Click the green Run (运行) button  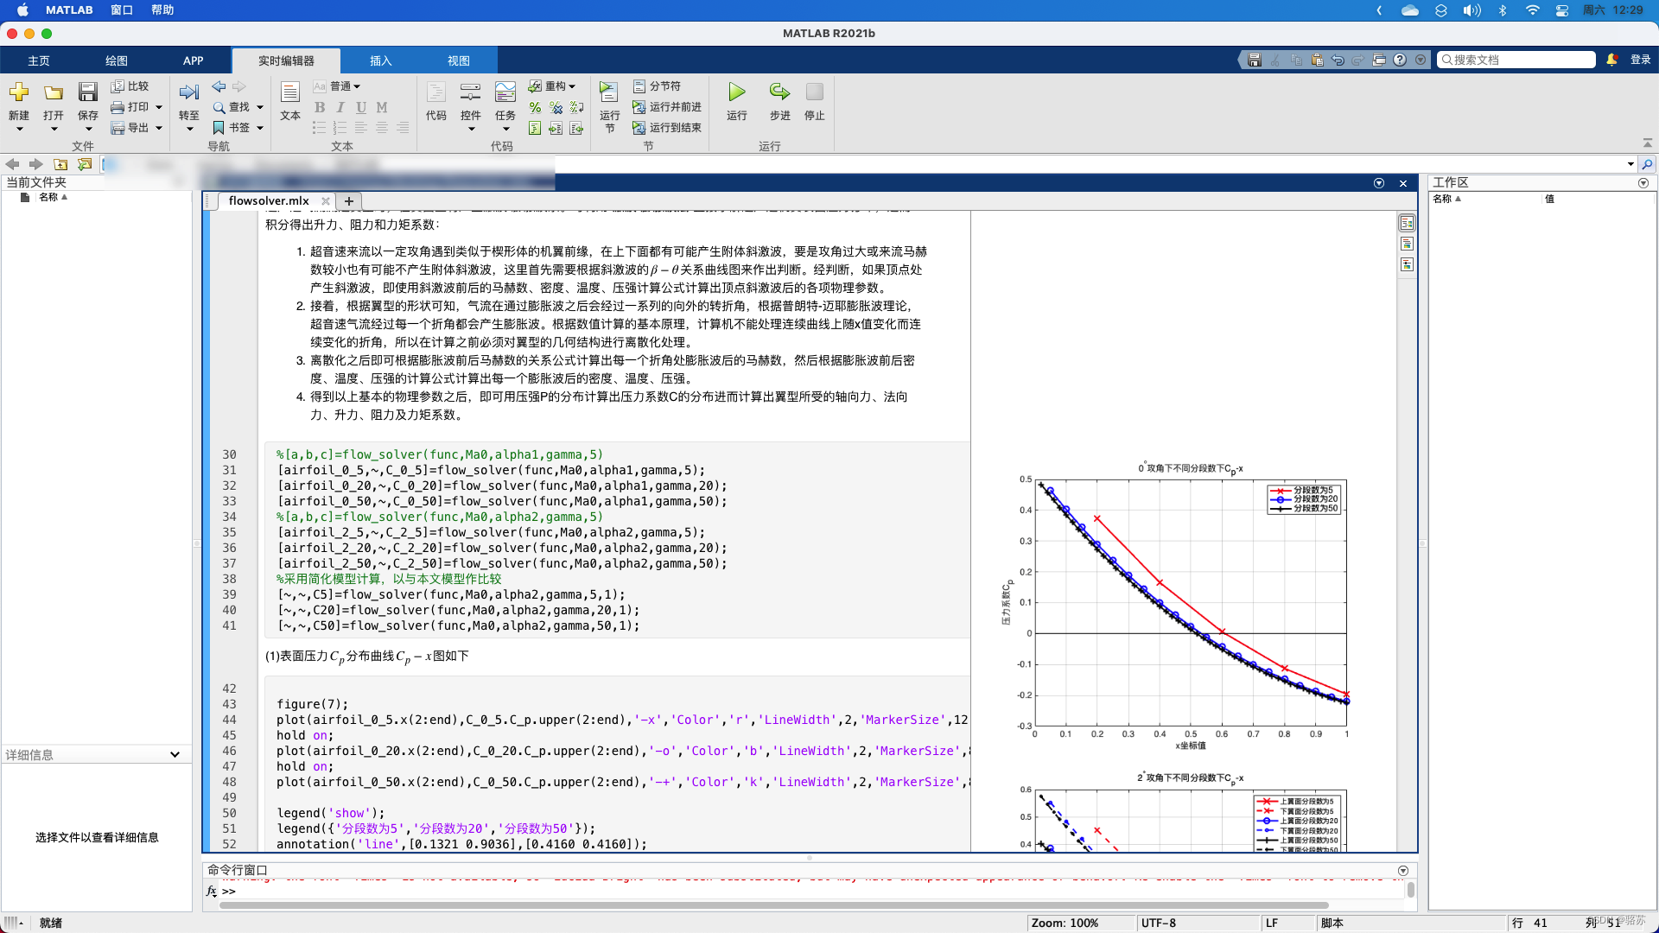tap(736, 92)
